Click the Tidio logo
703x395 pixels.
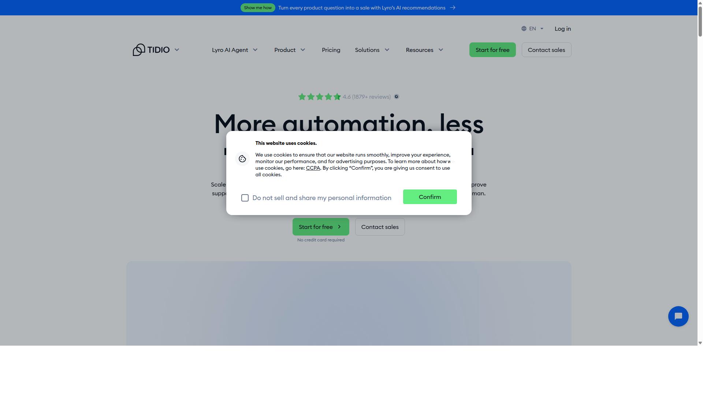pos(151,50)
